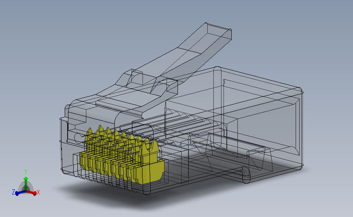Click the green Y axis of the triad
The height and width of the screenshot is (217, 353).
tap(26, 184)
